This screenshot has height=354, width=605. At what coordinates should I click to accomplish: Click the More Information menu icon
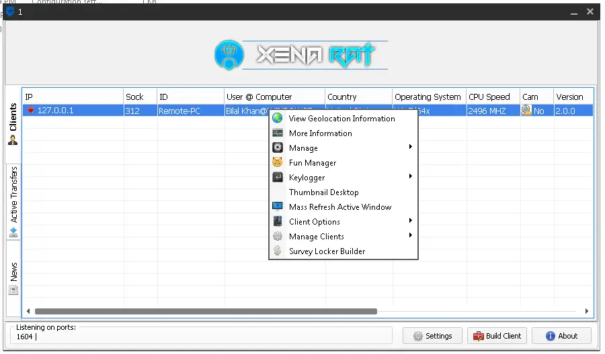[277, 133]
